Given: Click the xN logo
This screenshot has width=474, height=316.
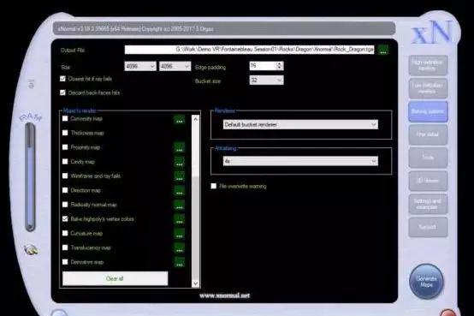Looking at the screenshot, I should 432,33.
